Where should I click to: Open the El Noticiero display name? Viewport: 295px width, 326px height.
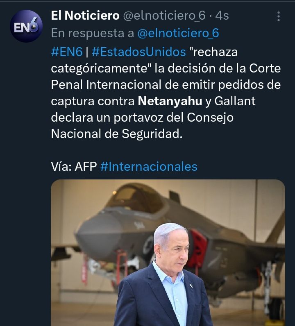(85, 16)
